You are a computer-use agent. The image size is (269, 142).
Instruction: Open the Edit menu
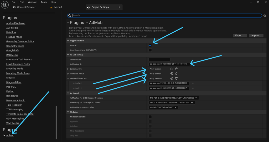[22, 2]
